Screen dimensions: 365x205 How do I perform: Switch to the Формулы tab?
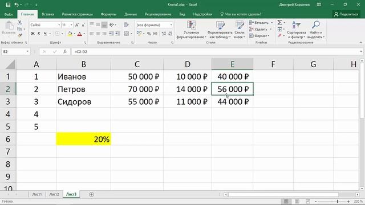coord(108,14)
